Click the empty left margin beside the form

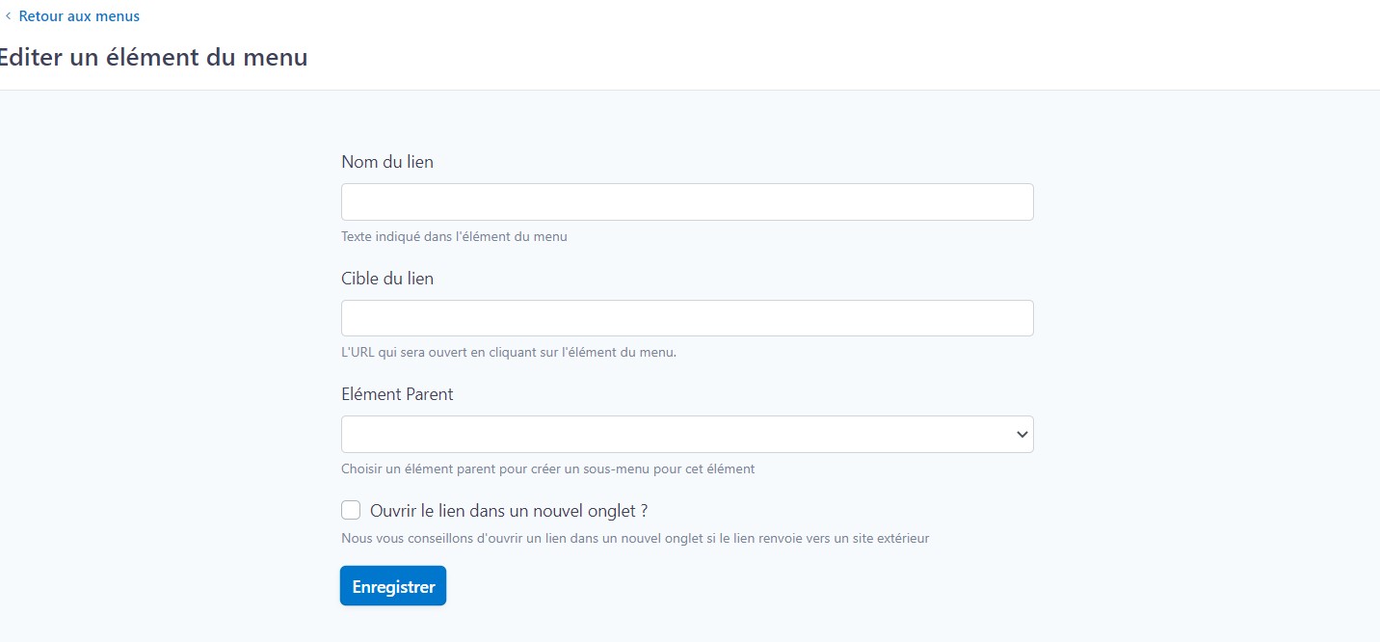(164, 366)
